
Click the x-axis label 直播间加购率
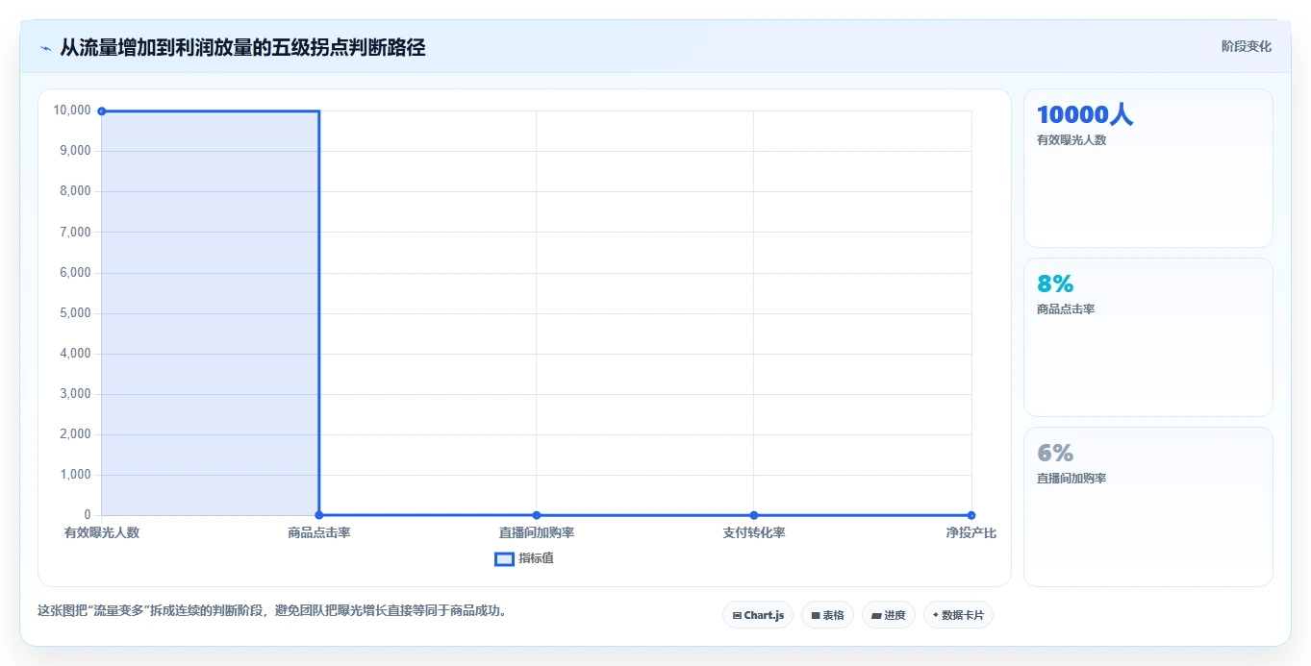pos(536,532)
